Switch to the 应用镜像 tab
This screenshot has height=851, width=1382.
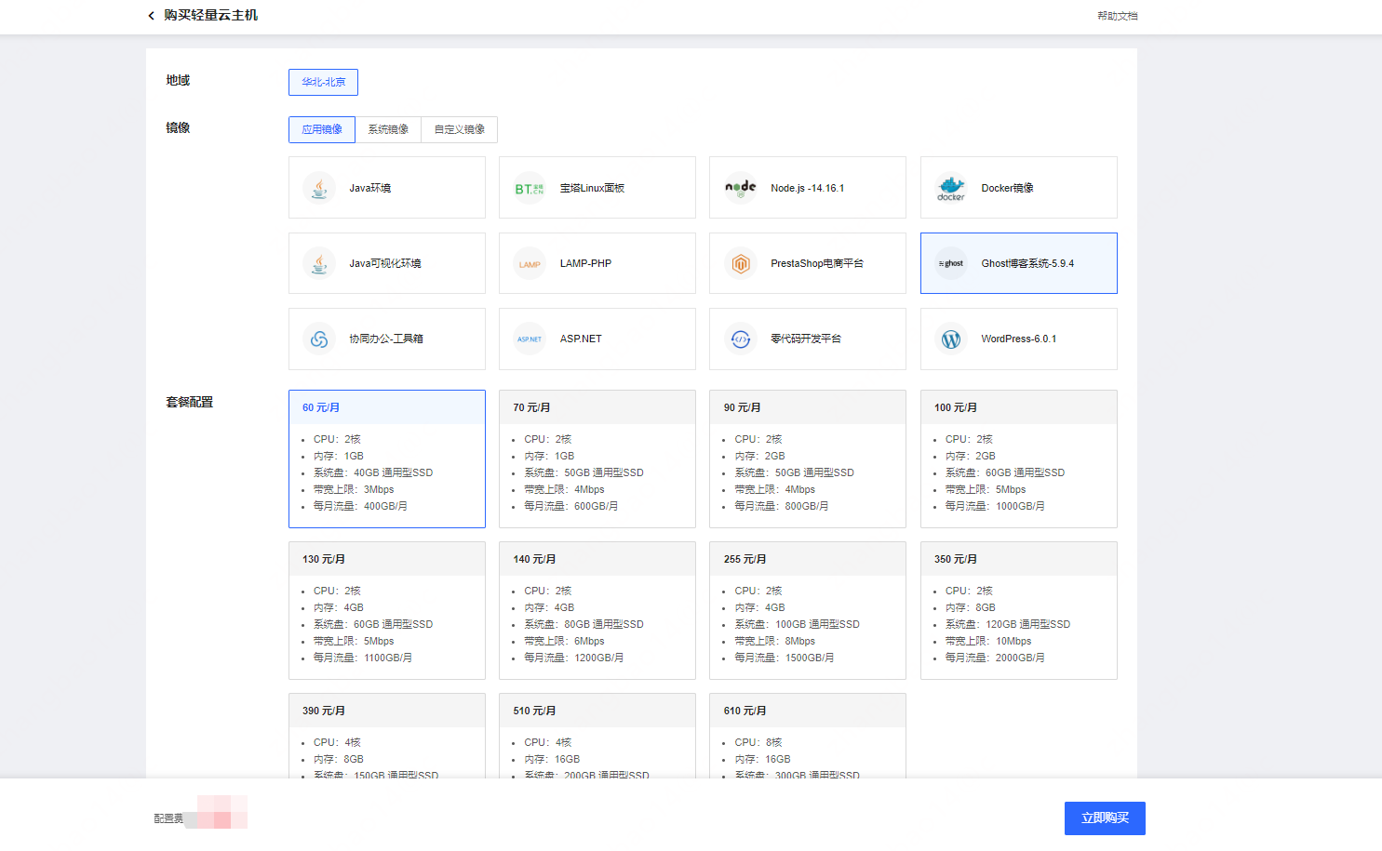[x=322, y=129]
